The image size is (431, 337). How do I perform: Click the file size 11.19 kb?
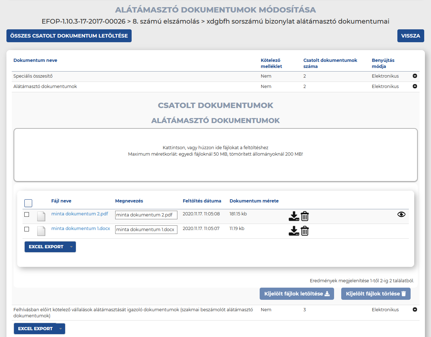coord(237,228)
